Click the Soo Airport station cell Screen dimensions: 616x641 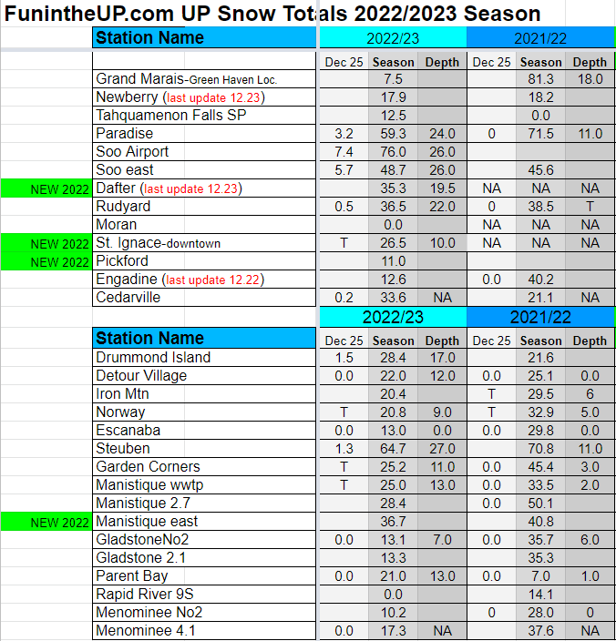[x=204, y=152]
